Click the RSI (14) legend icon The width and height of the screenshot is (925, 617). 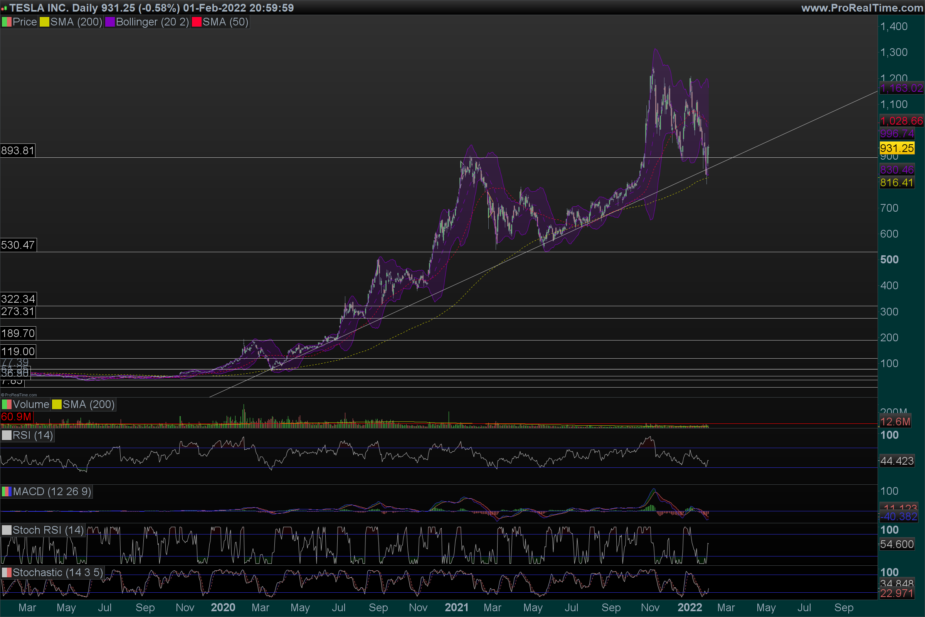6,435
